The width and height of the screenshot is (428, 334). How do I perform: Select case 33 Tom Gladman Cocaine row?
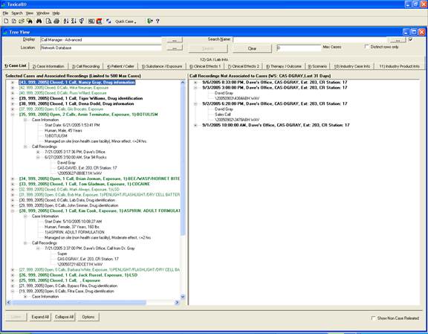point(85,184)
